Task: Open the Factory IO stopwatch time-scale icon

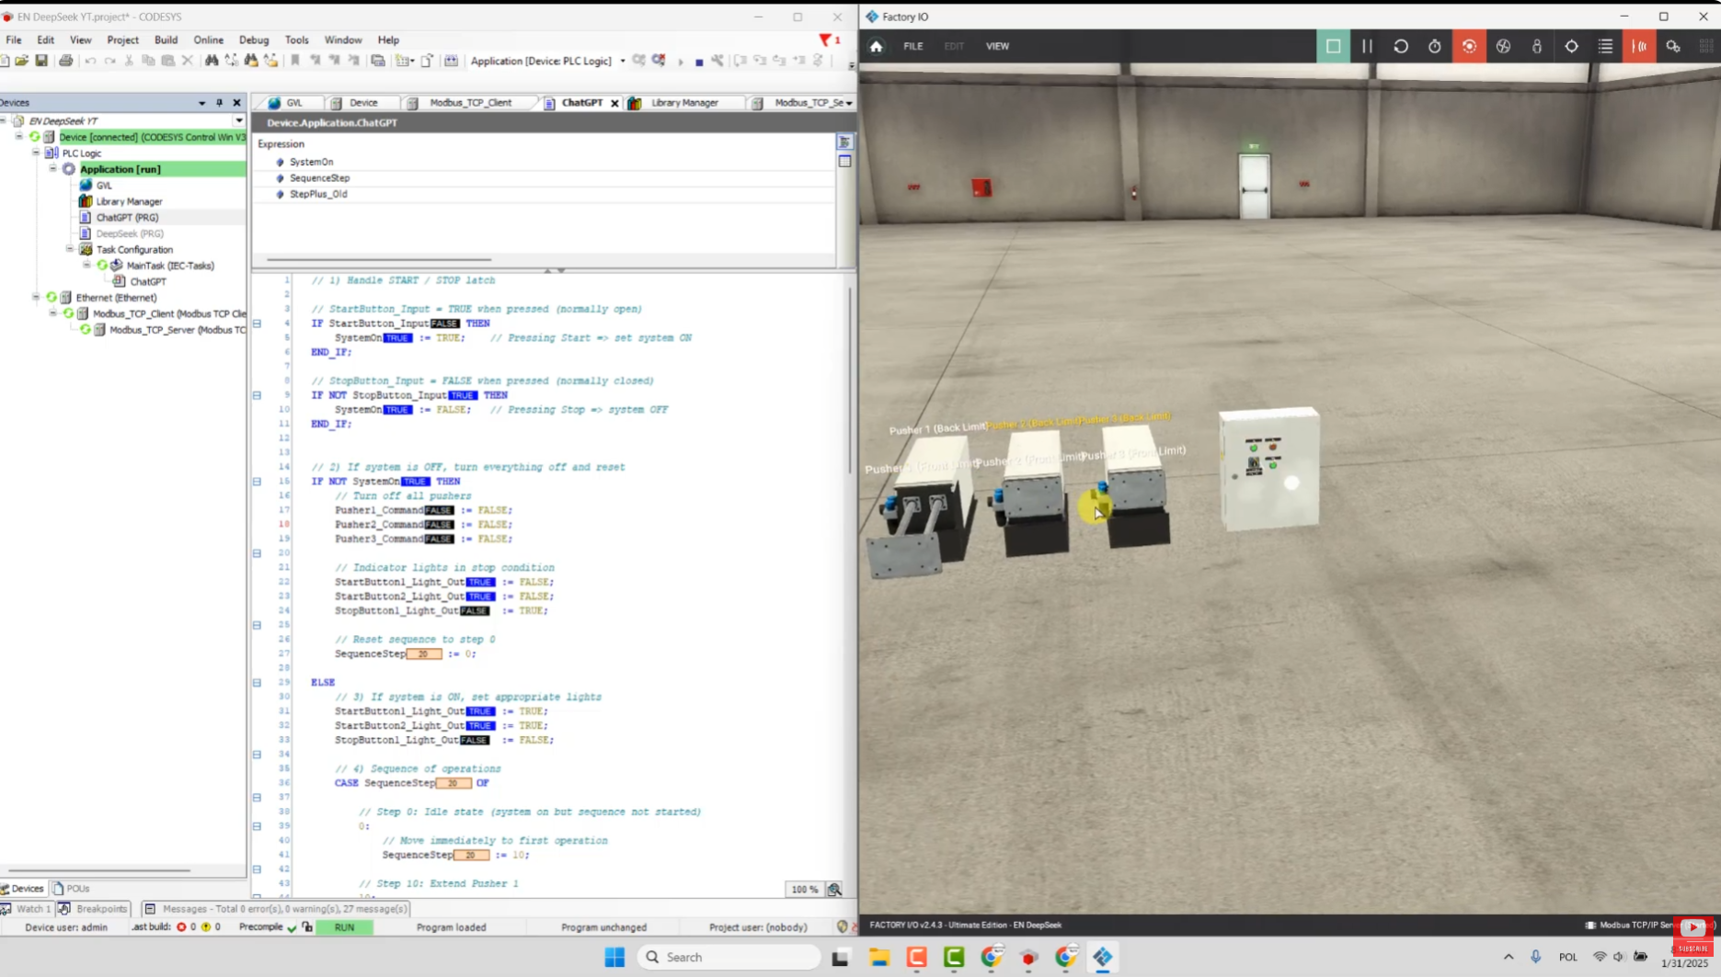Action: pyautogui.click(x=1435, y=46)
